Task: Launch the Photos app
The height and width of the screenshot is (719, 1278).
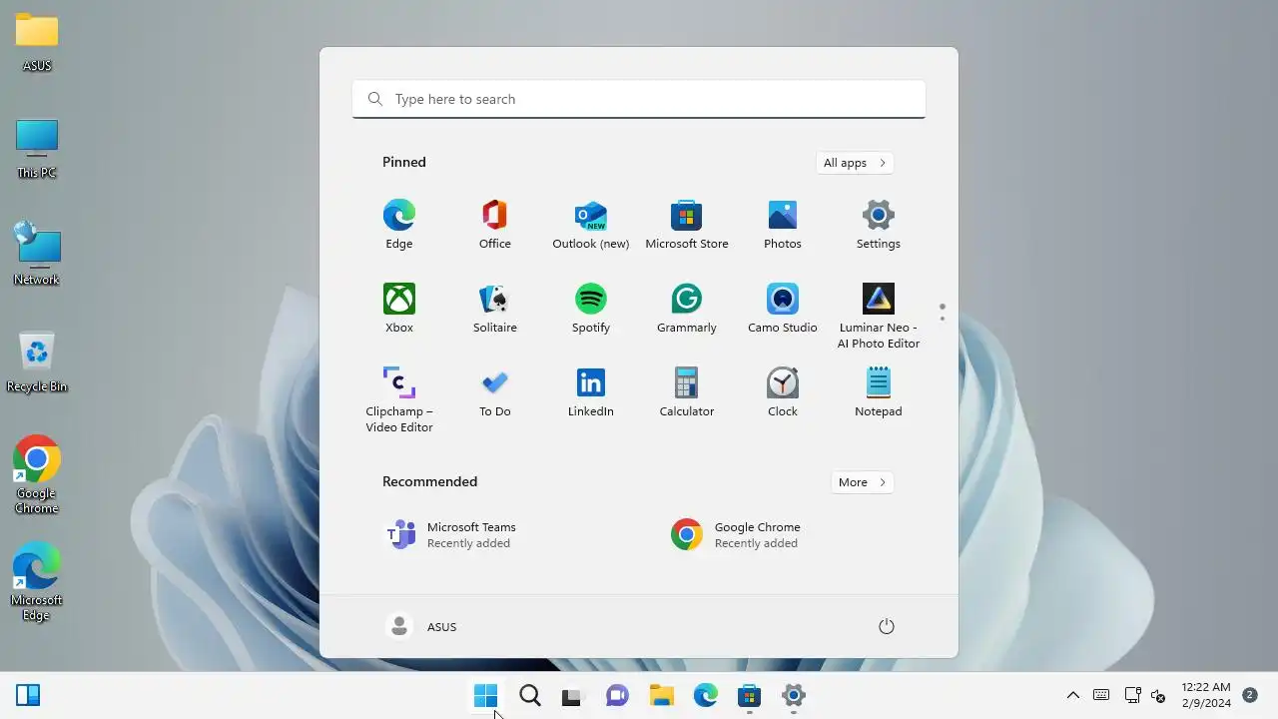Action: point(783,225)
